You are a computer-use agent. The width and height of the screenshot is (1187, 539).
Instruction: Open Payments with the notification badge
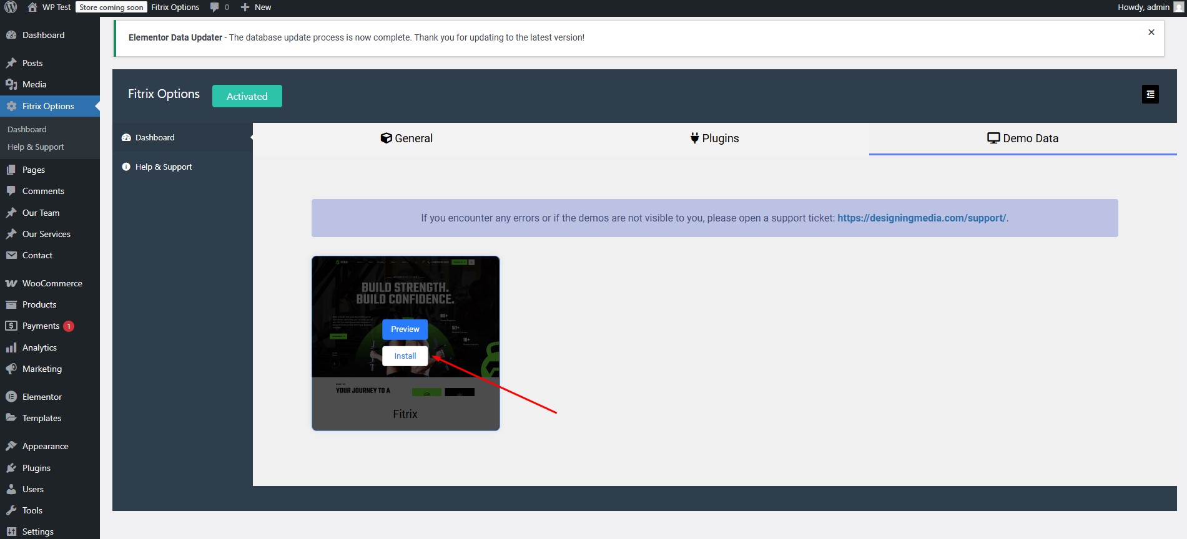41,326
